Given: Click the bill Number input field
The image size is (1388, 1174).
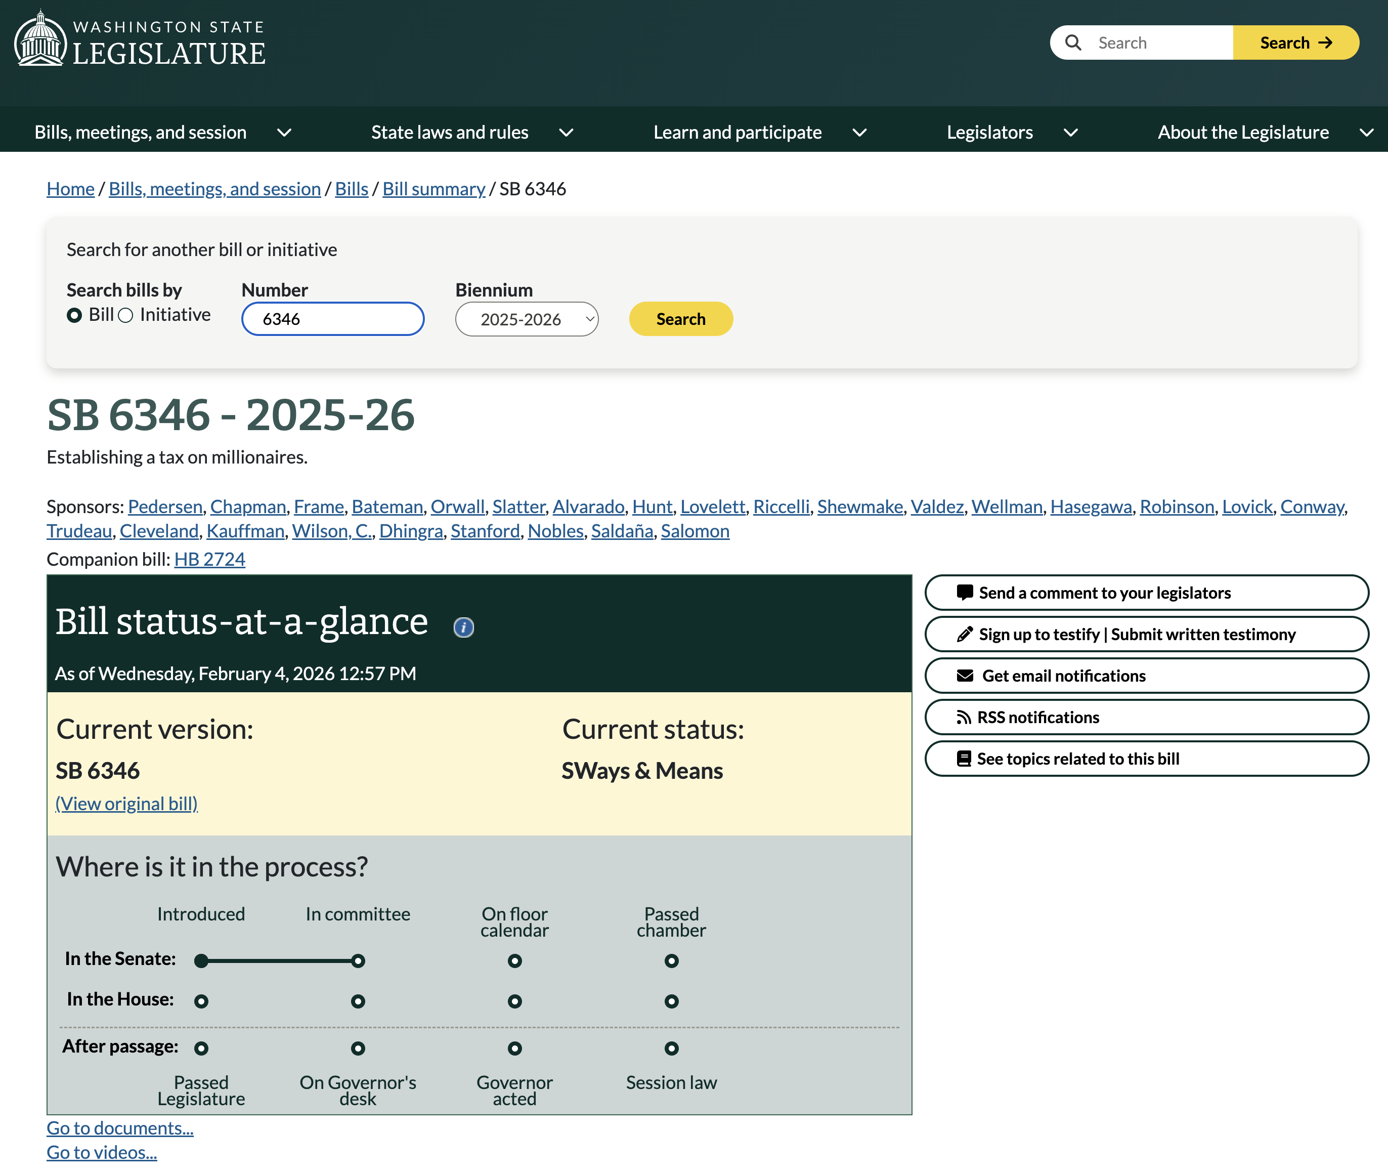Looking at the screenshot, I should pos(333,319).
